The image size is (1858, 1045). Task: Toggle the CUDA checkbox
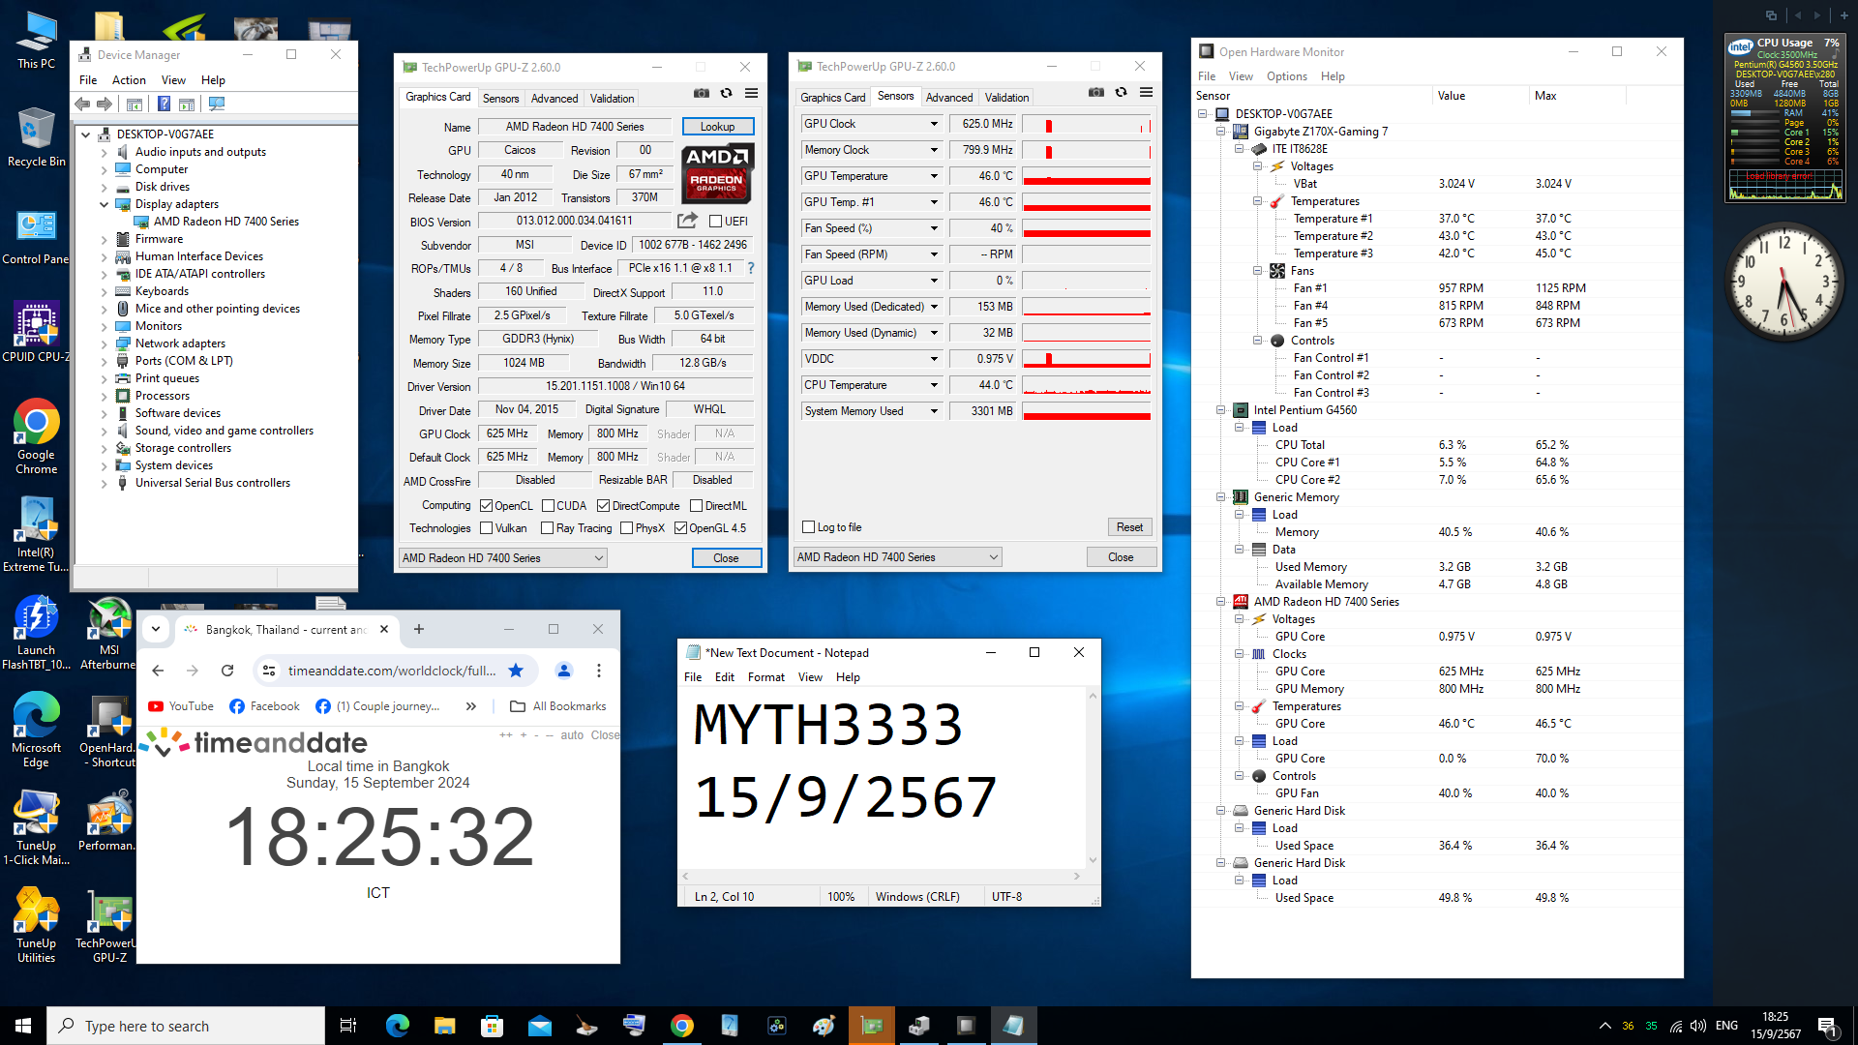[549, 505]
